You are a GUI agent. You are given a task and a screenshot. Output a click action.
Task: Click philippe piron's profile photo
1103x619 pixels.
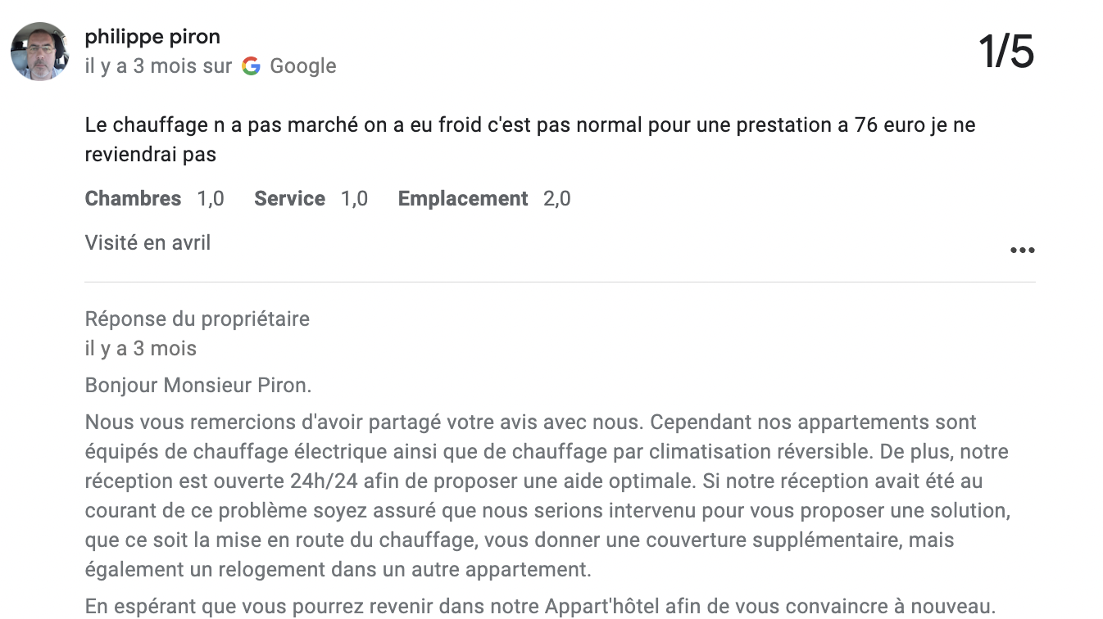39,52
